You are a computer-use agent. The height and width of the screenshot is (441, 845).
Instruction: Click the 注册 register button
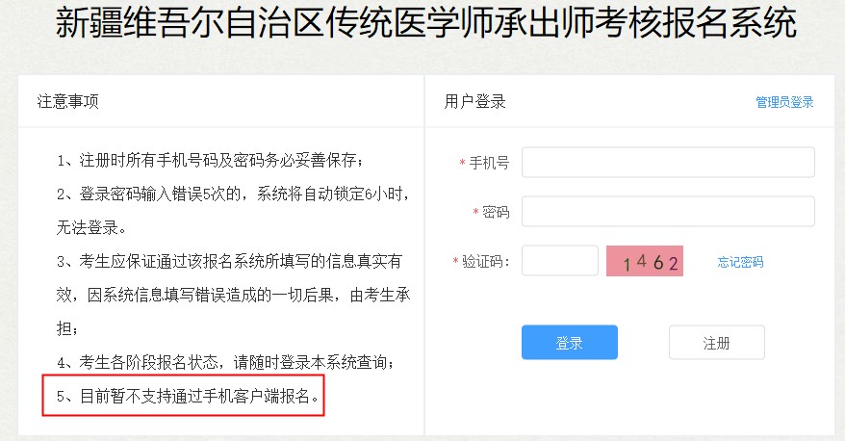coord(716,343)
